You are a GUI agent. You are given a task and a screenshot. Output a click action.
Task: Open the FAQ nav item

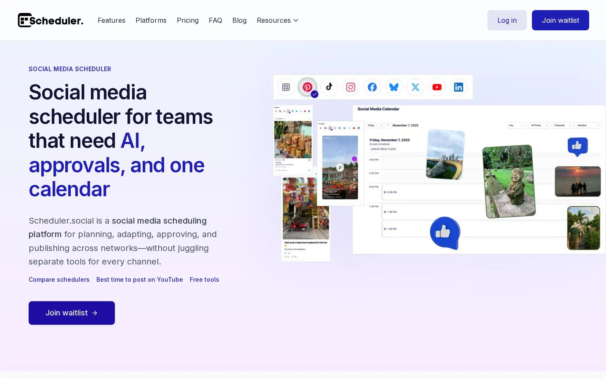tap(215, 20)
